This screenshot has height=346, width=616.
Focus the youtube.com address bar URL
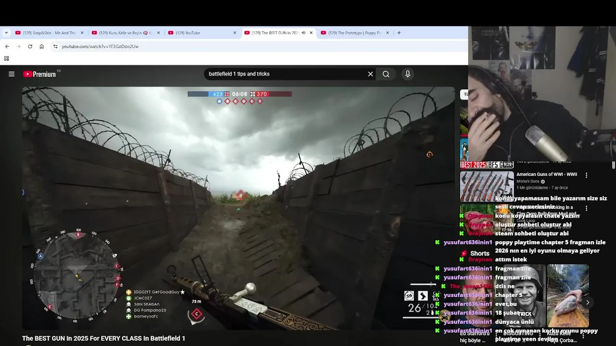click(100, 47)
